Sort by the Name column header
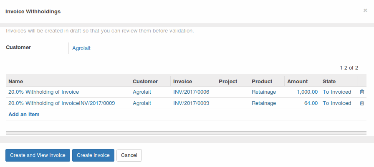Viewport: 374px width, 167px height. (x=68, y=81)
